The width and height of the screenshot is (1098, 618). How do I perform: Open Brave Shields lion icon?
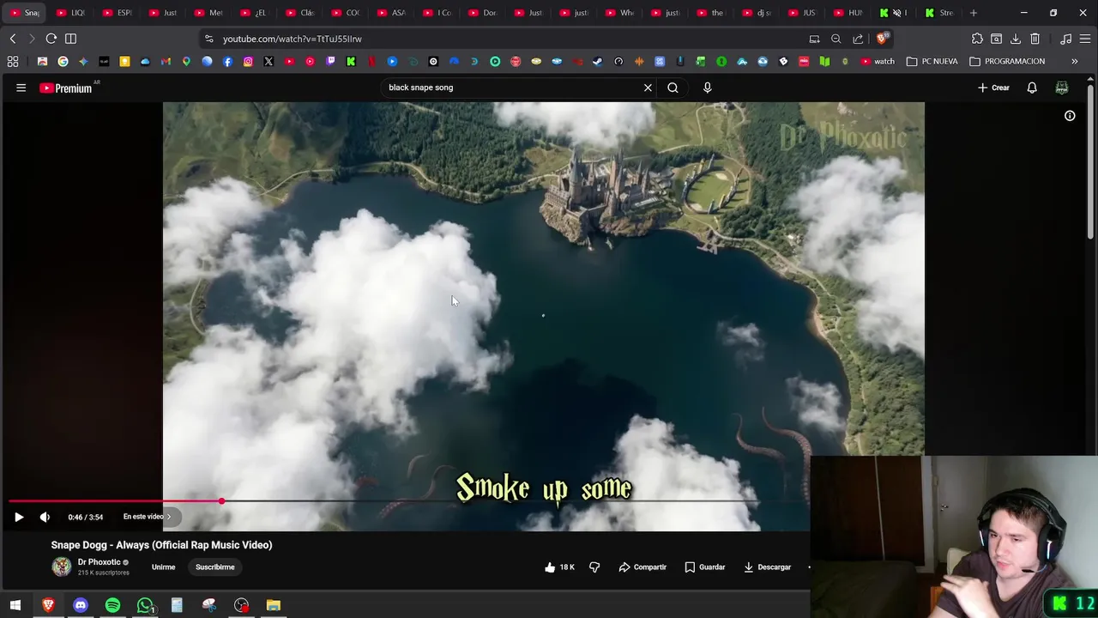coord(882,39)
